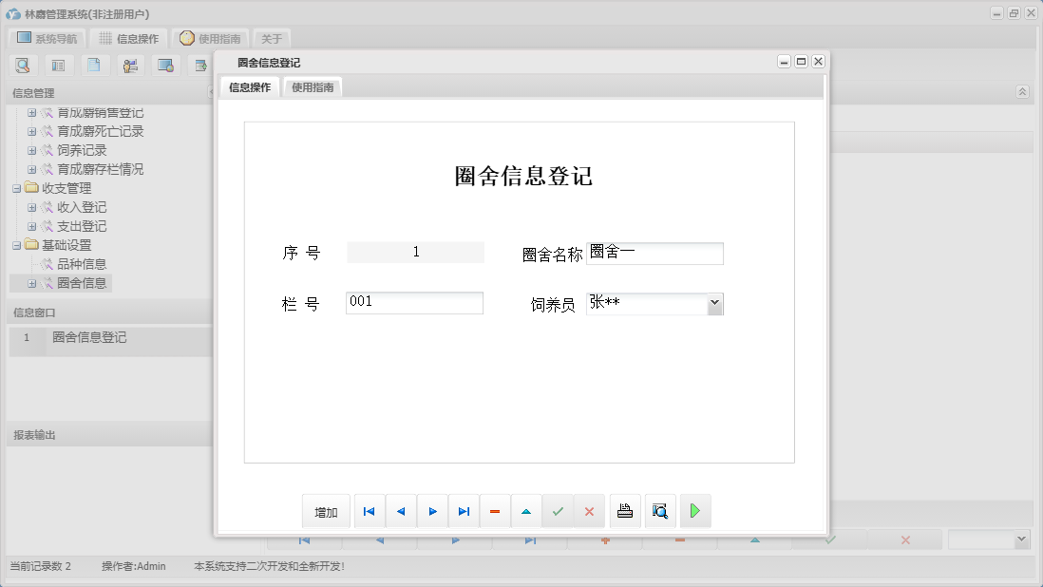Expand the 收入登记 tree node
1043x587 pixels.
(31, 207)
